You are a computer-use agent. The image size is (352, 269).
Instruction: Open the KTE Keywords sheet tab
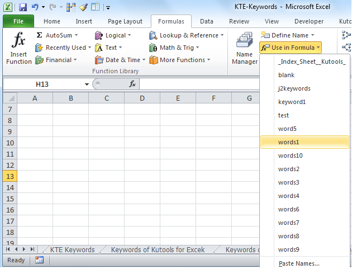[72, 249]
